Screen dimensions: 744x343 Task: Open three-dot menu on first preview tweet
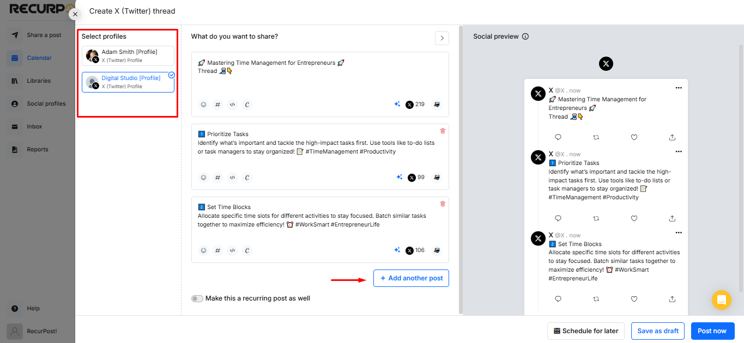click(x=679, y=88)
